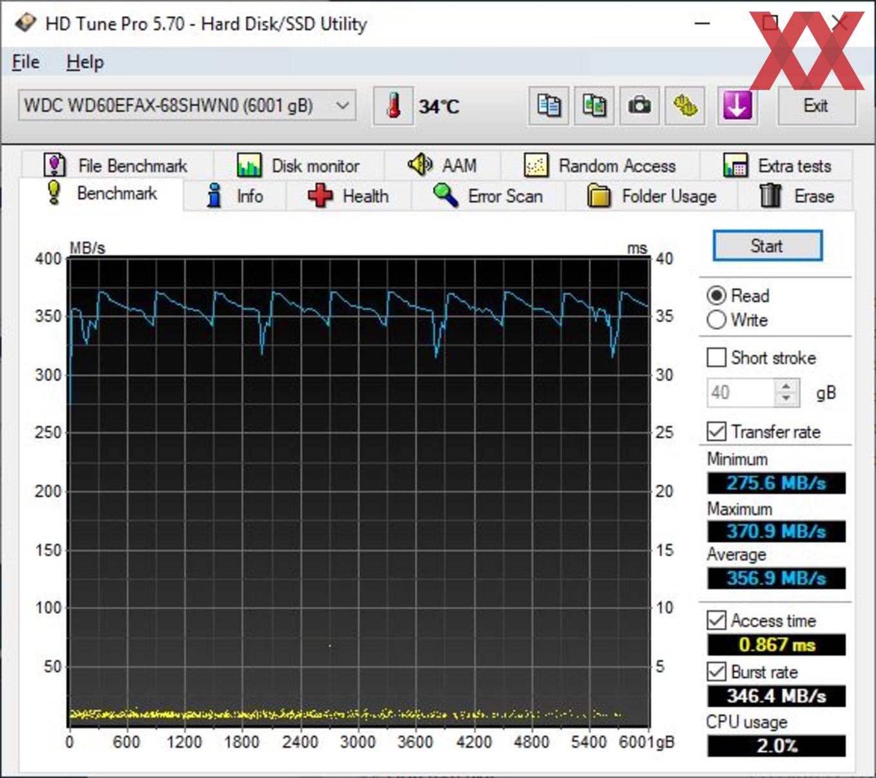Click the camera screenshot icon in toolbar

point(638,106)
